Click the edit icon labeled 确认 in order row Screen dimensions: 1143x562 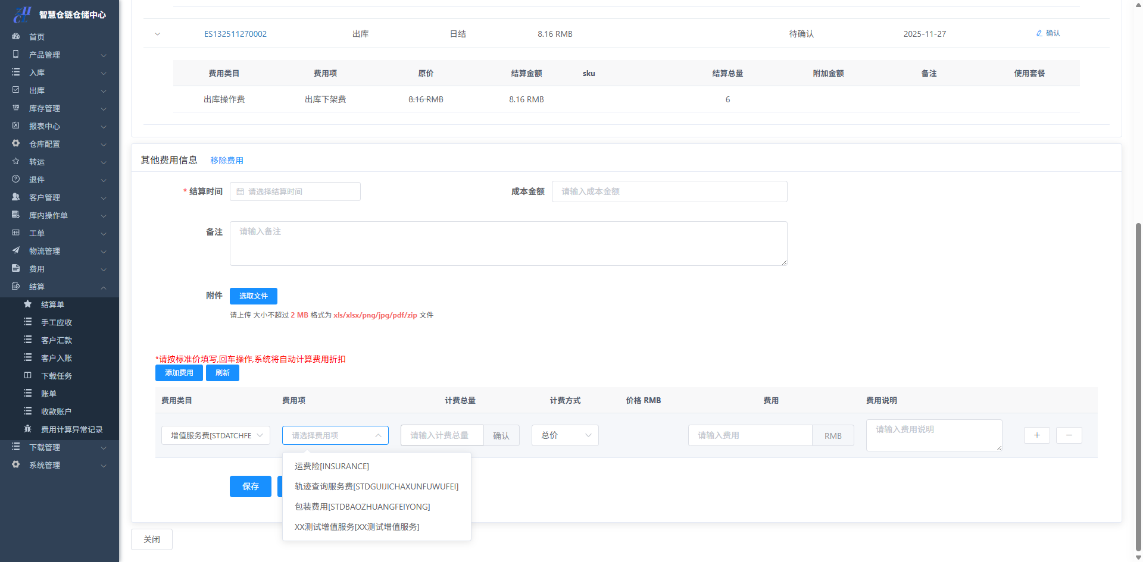[x=1048, y=33]
